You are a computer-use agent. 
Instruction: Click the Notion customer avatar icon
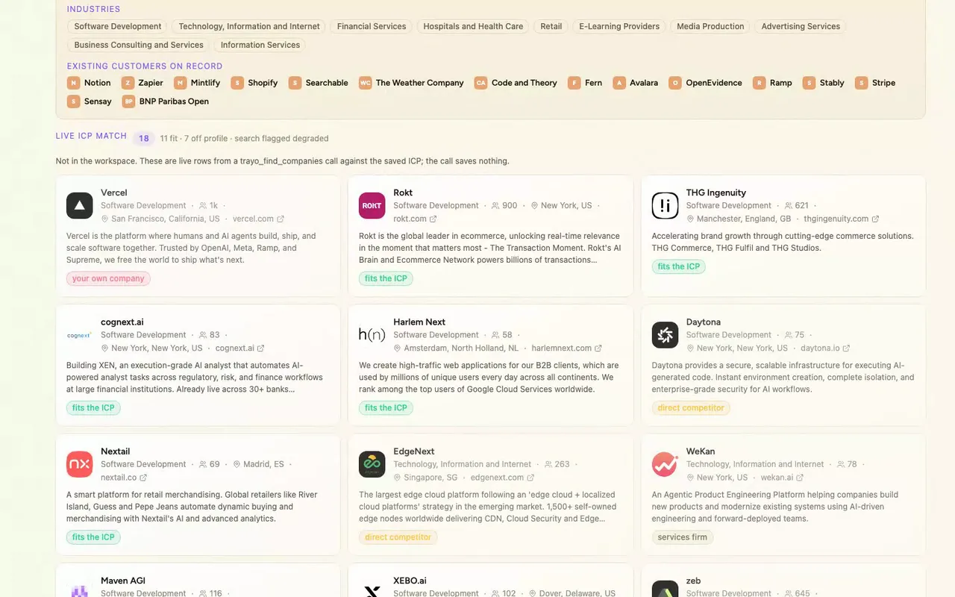(x=73, y=83)
